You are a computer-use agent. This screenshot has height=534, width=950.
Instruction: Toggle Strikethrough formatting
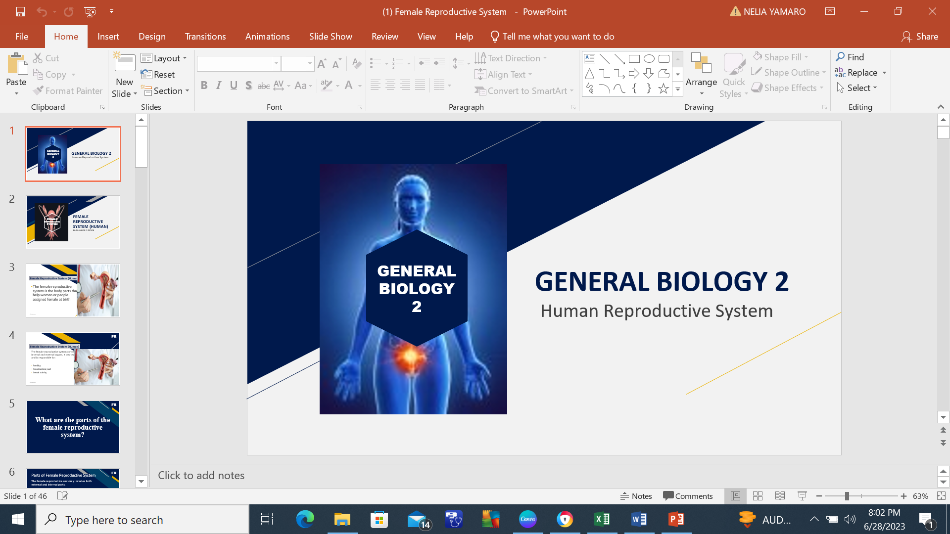263,86
